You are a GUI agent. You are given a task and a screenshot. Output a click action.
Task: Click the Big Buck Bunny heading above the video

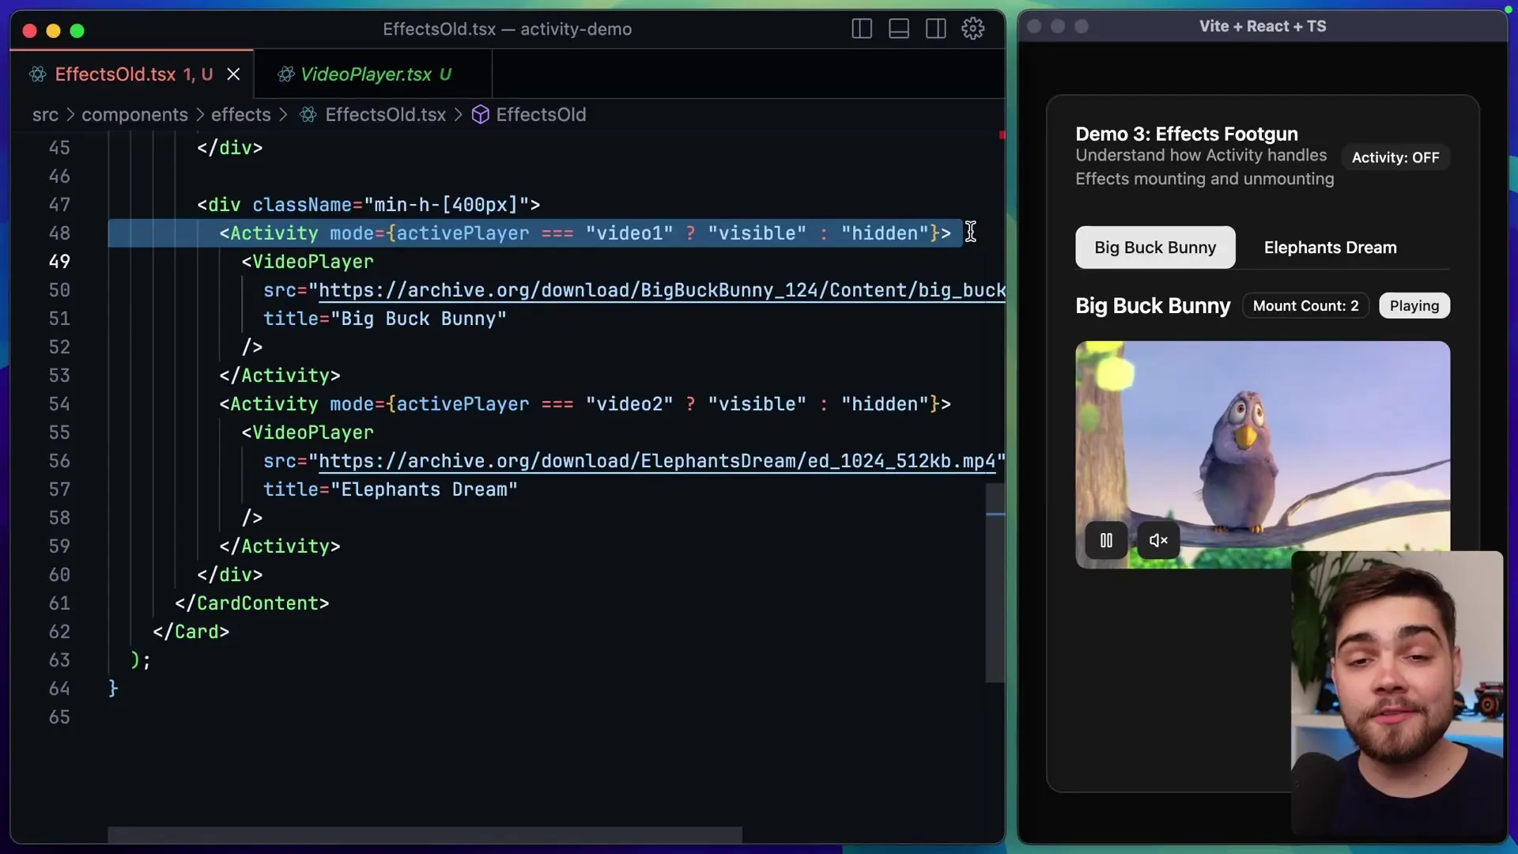pos(1153,306)
